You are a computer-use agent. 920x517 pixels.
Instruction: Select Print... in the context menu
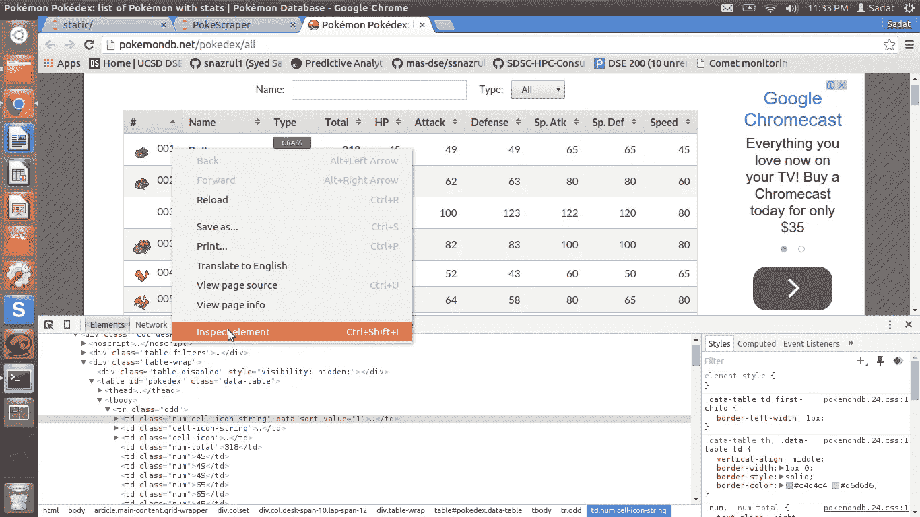[x=292, y=246]
